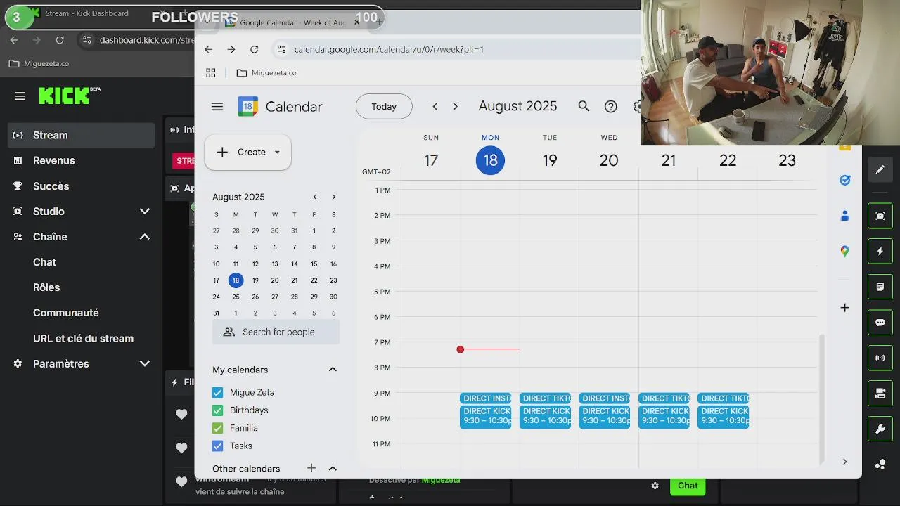Click calendar grid vertical scrollbar

coord(821,399)
